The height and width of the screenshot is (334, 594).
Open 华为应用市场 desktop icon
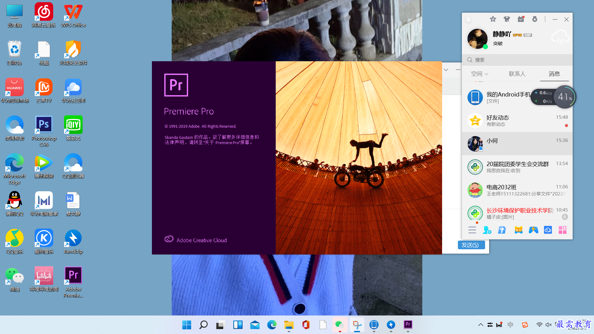pos(15,90)
